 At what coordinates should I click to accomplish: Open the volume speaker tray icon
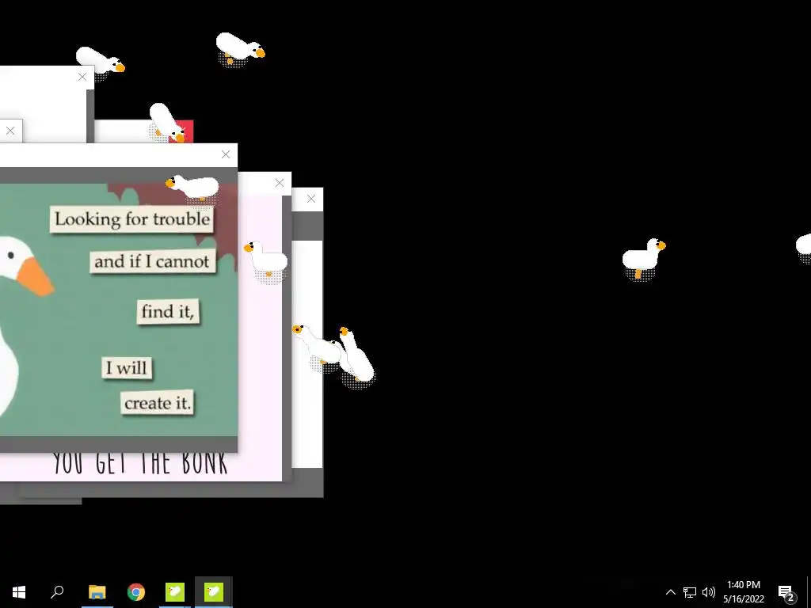click(709, 592)
